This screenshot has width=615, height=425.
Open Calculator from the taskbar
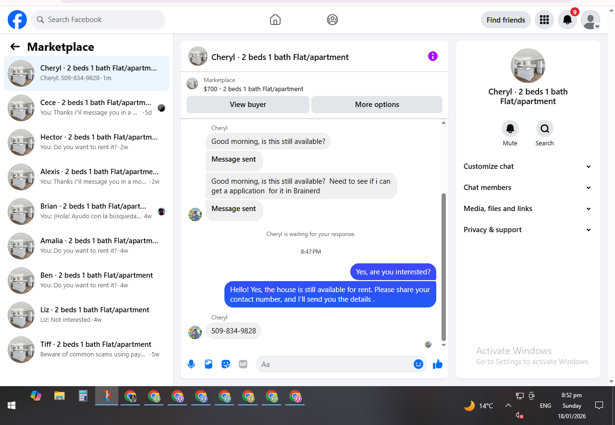83,396
